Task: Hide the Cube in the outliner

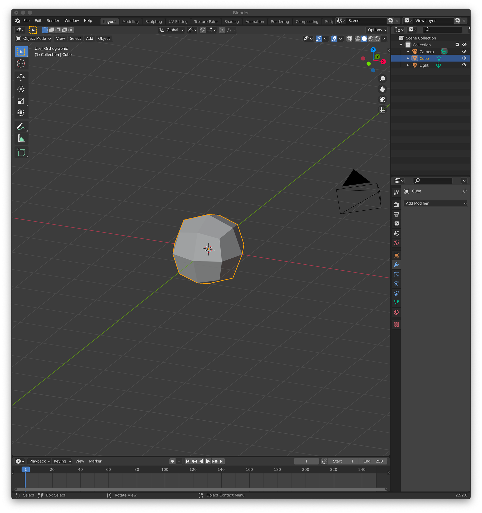Action: pos(464,58)
